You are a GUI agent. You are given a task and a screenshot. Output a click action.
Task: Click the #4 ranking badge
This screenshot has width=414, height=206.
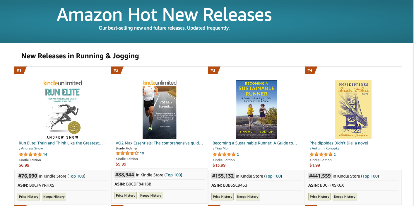tap(309, 70)
